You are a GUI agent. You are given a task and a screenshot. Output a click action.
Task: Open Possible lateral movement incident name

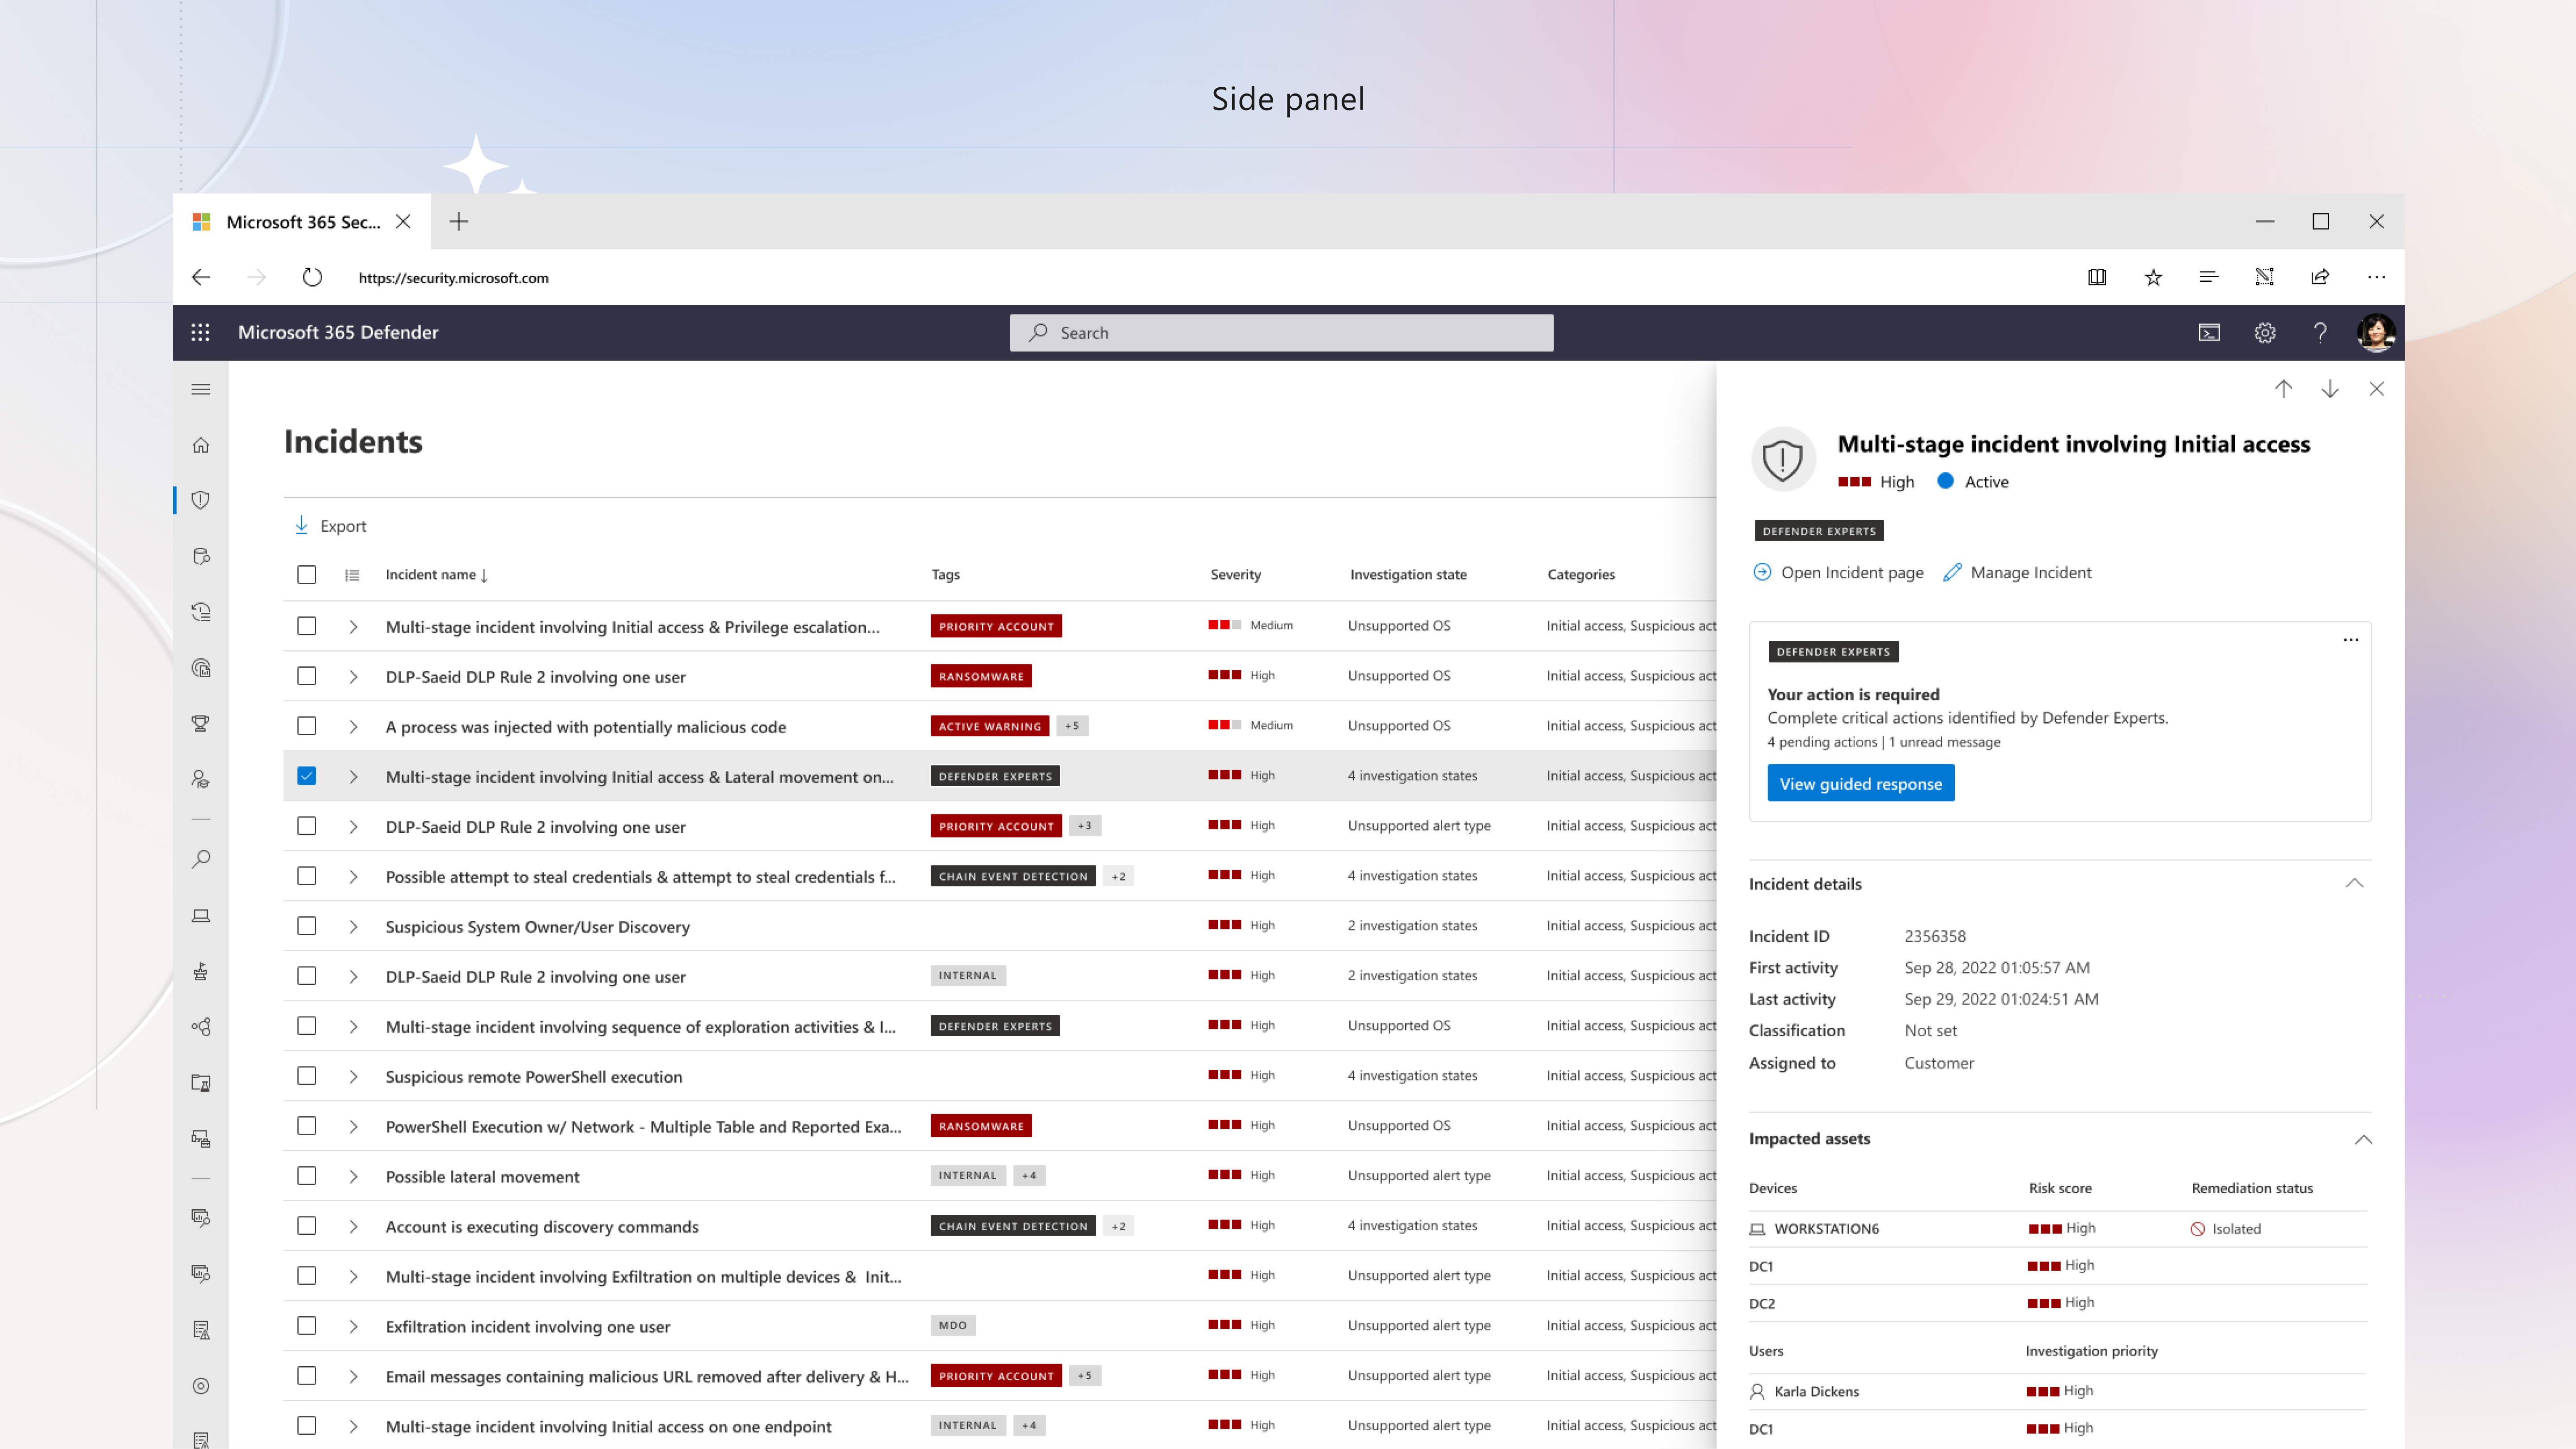(x=482, y=1177)
